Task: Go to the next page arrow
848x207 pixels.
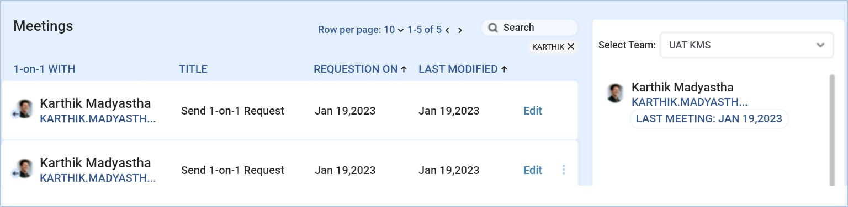Action: 460,30
